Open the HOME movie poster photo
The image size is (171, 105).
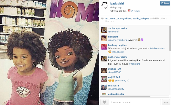(49, 52)
